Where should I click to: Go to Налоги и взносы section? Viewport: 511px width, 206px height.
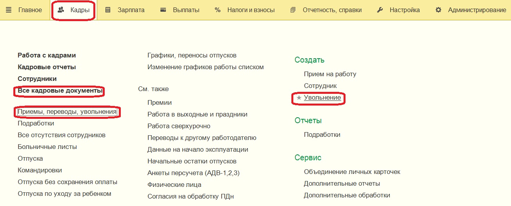tap(251, 10)
